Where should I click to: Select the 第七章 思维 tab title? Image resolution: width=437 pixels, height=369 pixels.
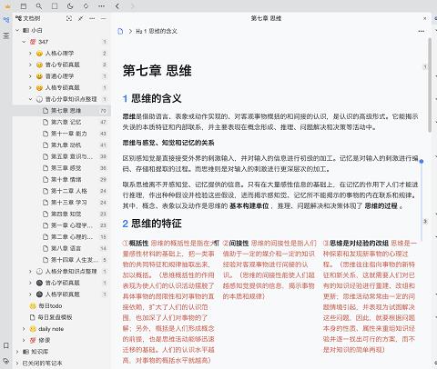(266, 18)
